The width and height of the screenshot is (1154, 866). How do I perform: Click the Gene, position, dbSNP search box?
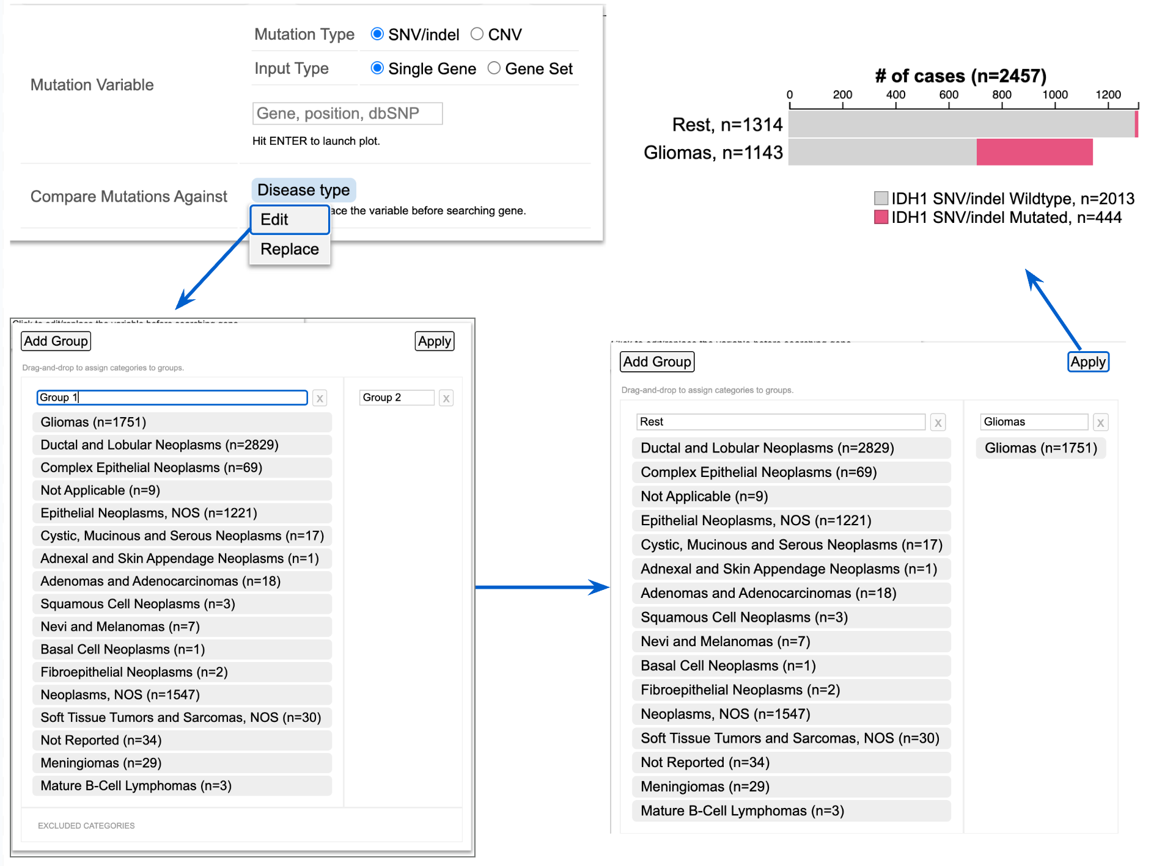[347, 114]
